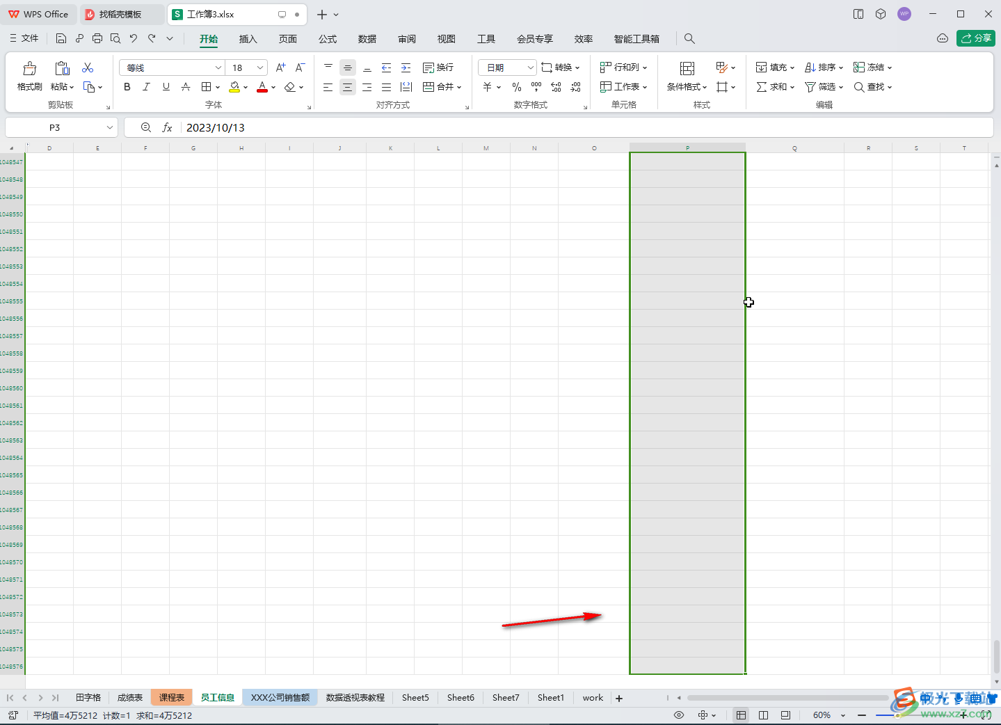Click the zoom magnifier icon in the formula bar
The image size is (1001, 725).
(145, 127)
